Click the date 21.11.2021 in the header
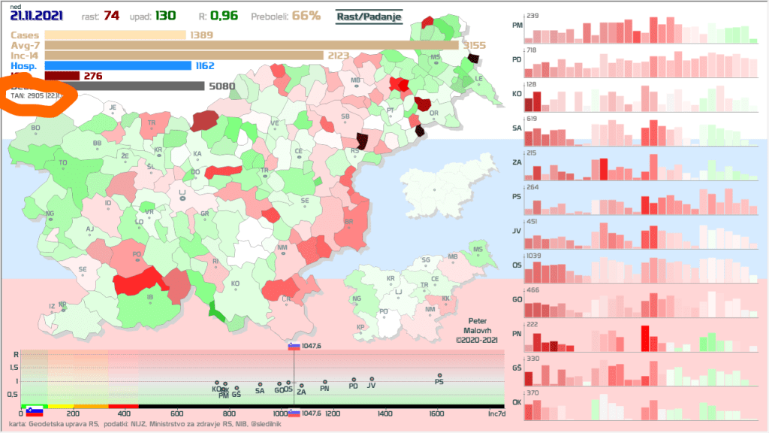 [36, 16]
